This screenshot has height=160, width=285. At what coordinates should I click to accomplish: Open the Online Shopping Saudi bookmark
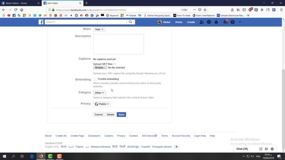tap(157, 16)
